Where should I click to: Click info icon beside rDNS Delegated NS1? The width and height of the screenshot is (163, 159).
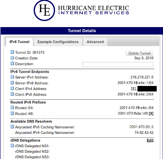pos(12,146)
